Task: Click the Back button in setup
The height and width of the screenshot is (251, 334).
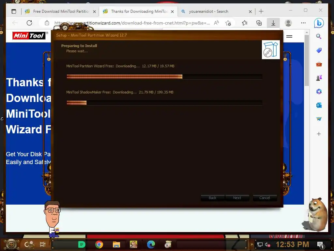Action: coord(212,198)
